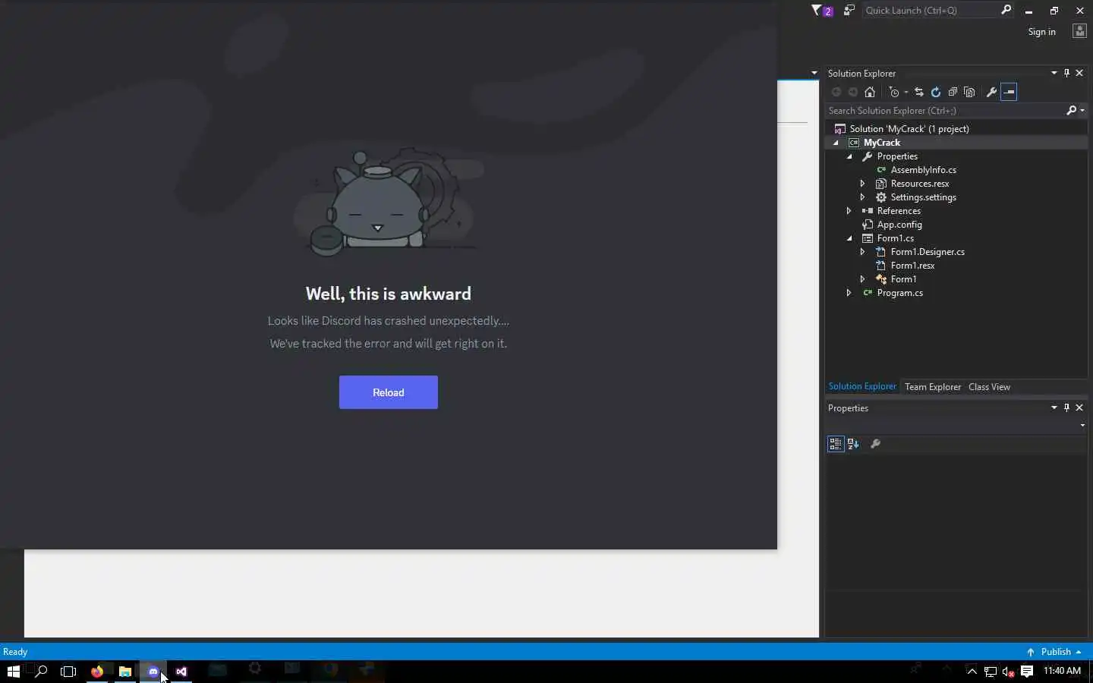Screen dimensions: 1093x683
Task: Open the Solution Explorer window position dropdown
Action: 1054,73
